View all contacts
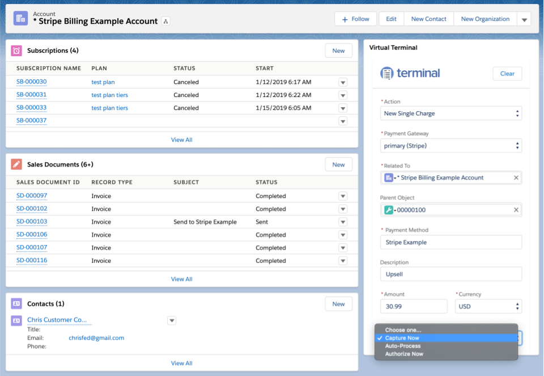Viewport: 544px width, 376px height. point(181,363)
